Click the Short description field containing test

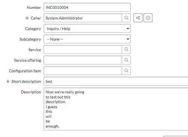click(116, 81)
